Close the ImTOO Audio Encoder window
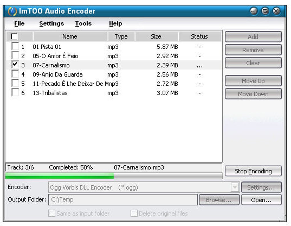The image size is (291, 226). click(x=276, y=11)
